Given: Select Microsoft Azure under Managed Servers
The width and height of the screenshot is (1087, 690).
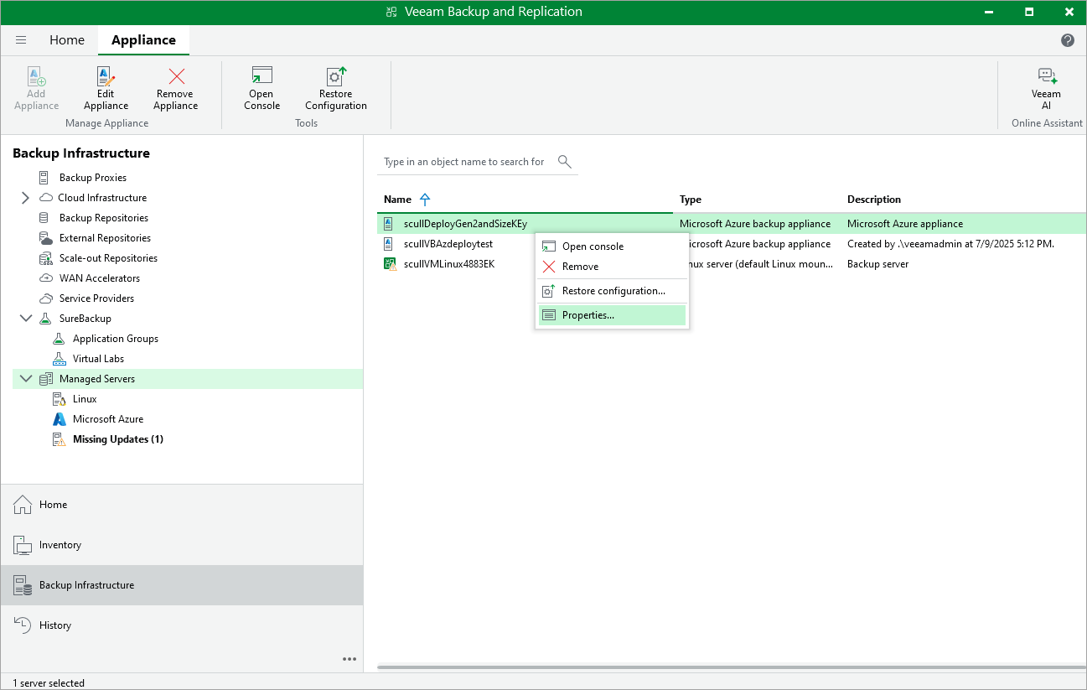Looking at the screenshot, I should pyautogui.click(x=108, y=419).
